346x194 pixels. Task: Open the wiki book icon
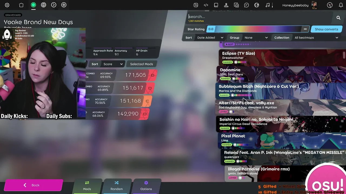point(216,5)
